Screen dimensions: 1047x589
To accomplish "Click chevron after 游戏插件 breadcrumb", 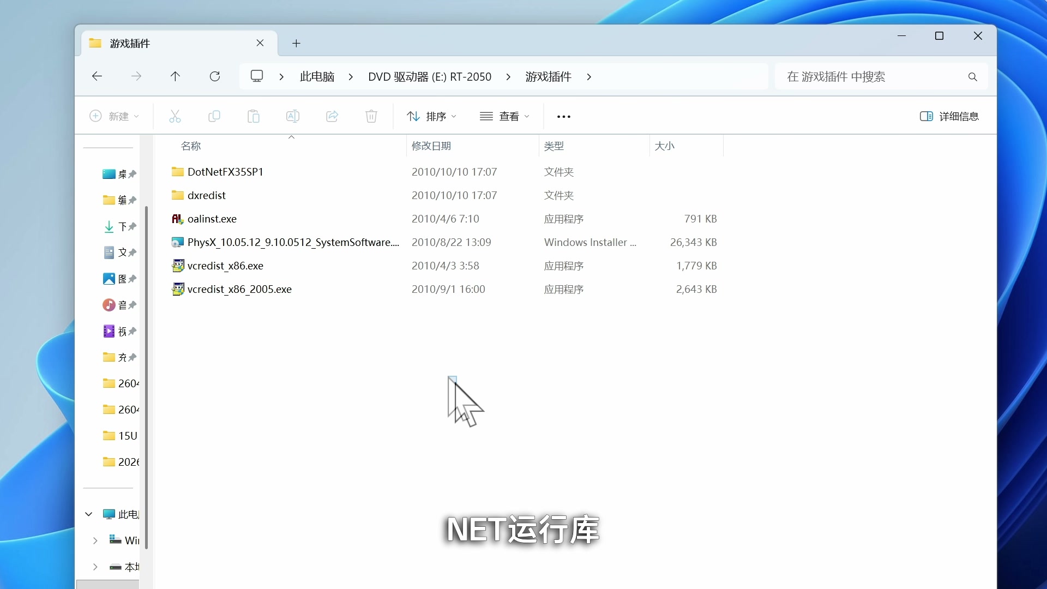I will pos(589,77).
